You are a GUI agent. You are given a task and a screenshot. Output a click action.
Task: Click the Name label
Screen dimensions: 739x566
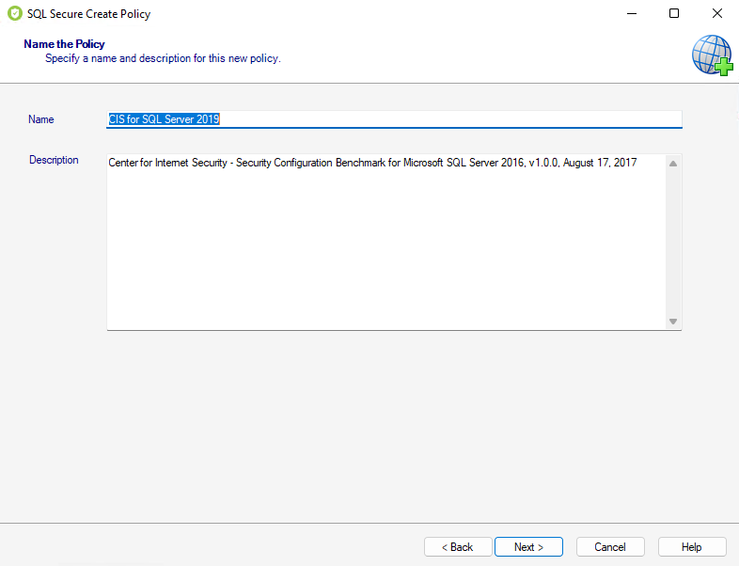coord(41,119)
